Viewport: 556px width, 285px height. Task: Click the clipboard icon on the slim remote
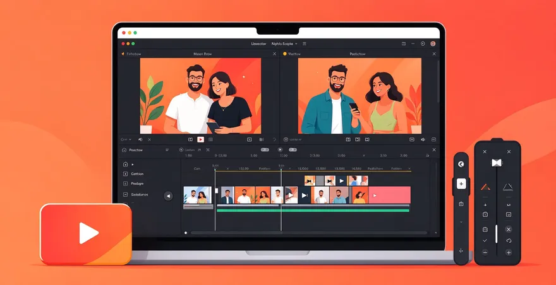pos(461,204)
